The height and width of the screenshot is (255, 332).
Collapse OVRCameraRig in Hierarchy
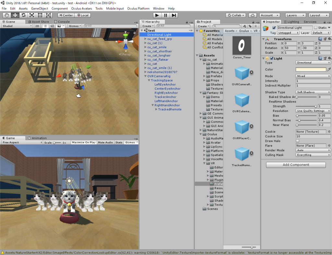pyautogui.click(x=145, y=76)
